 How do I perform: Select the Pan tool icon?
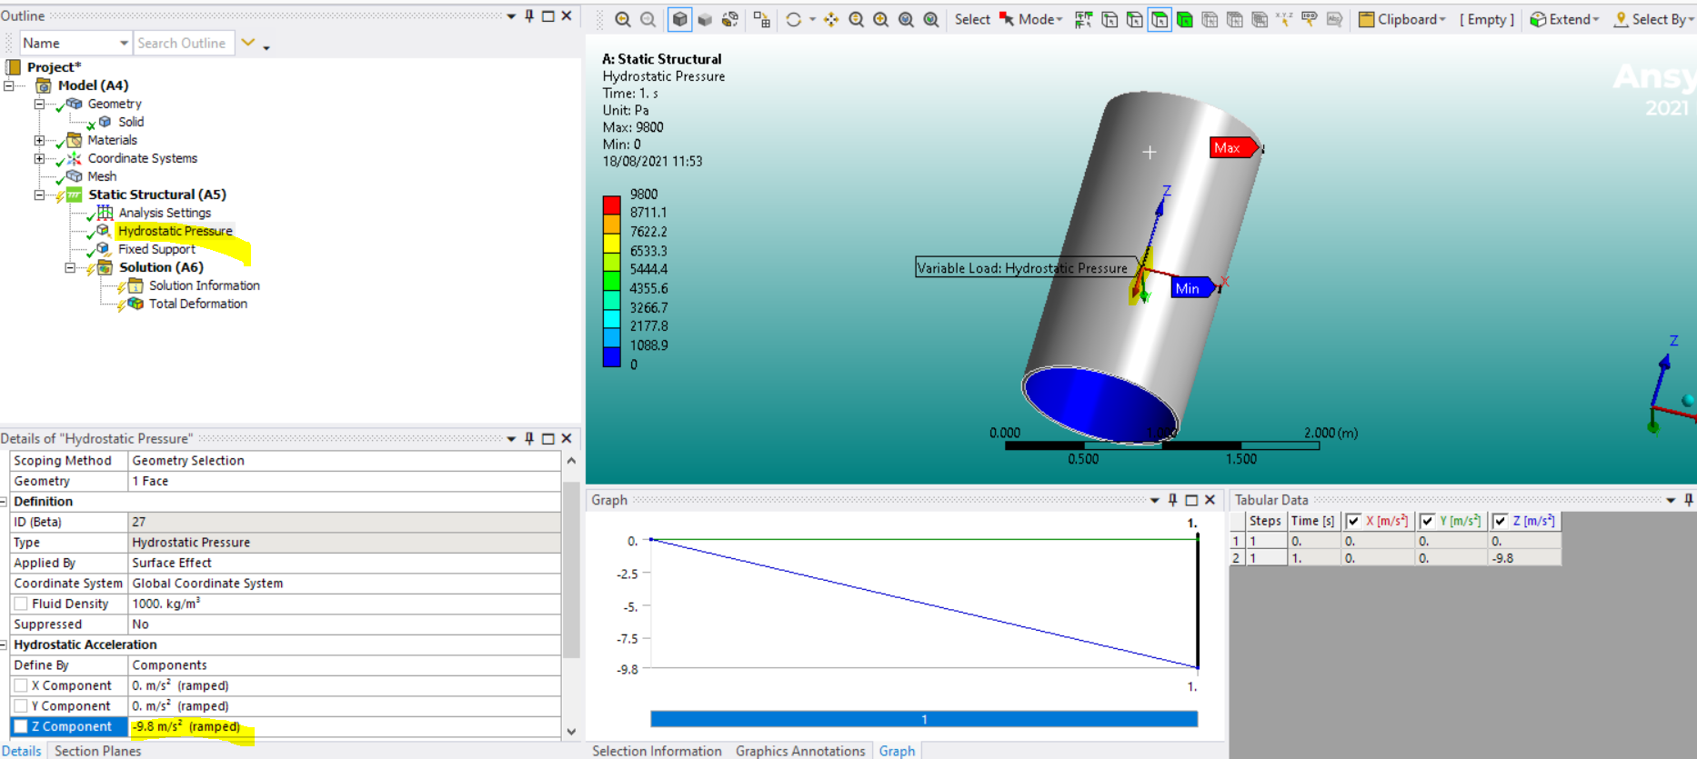[x=831, y=19]
